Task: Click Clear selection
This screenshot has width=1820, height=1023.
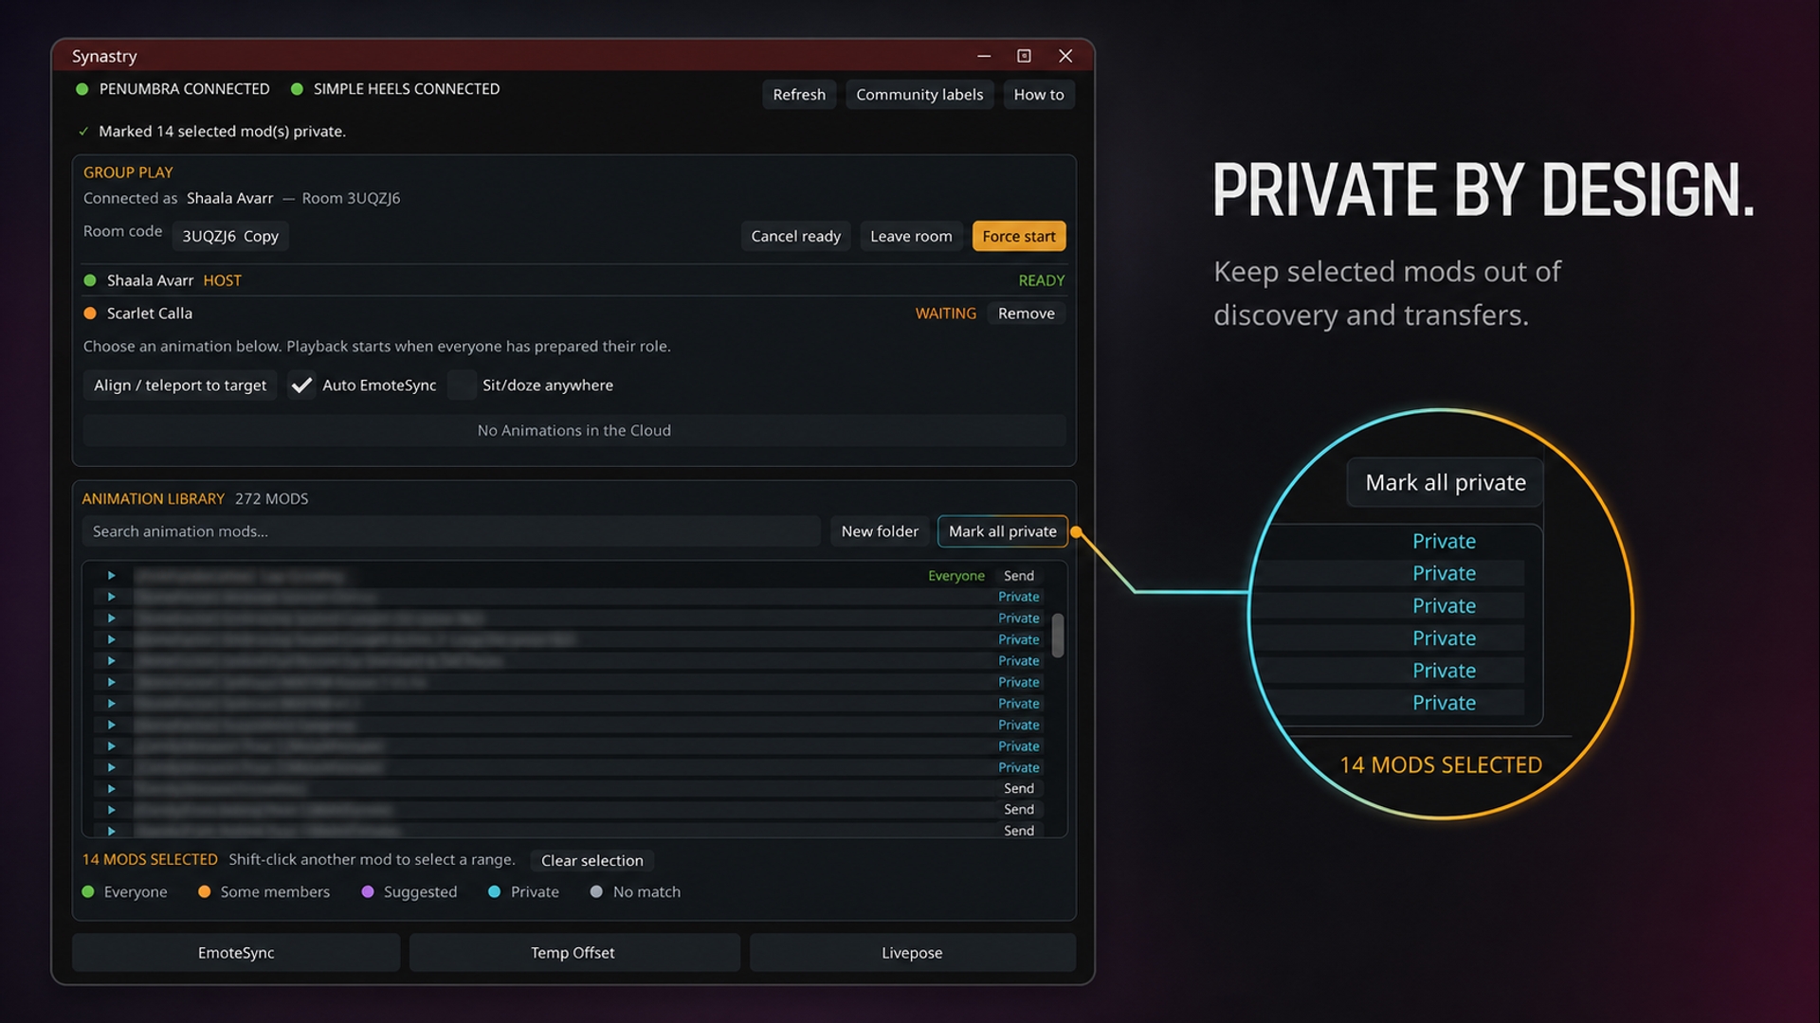Action: pyautogui.click(x=592, y=860)
